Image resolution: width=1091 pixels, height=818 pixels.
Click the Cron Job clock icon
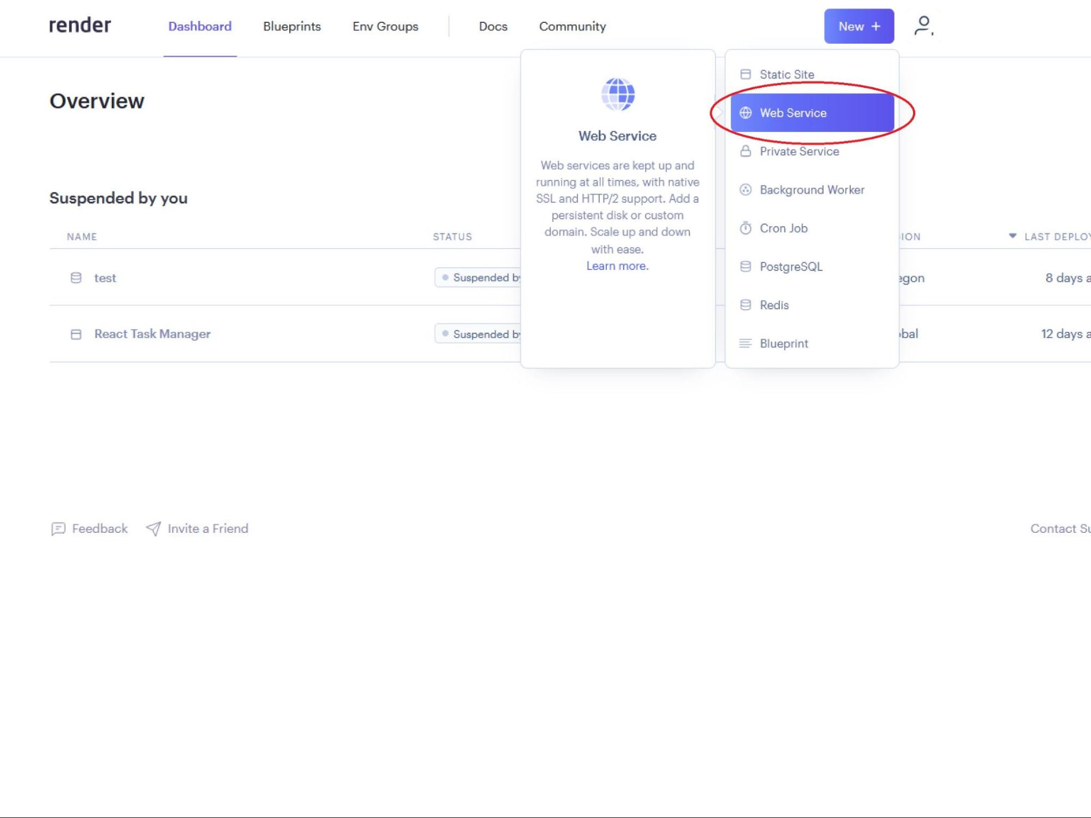click(x=744, y=228)
